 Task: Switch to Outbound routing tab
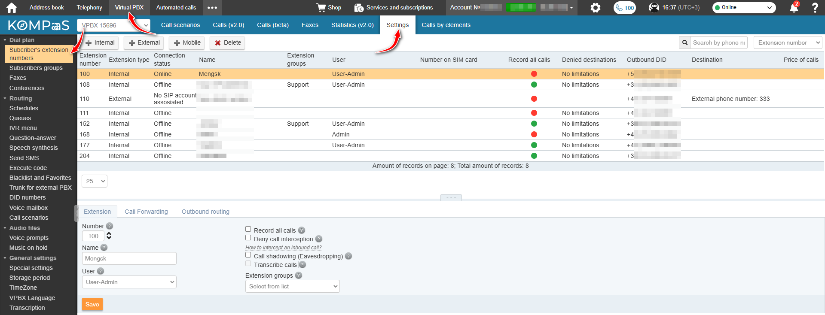(x=205, y=212)
